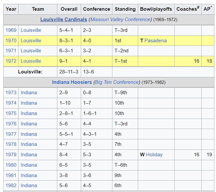Click the AP column header
The image size is (216, 192).
tap(208, 9)
